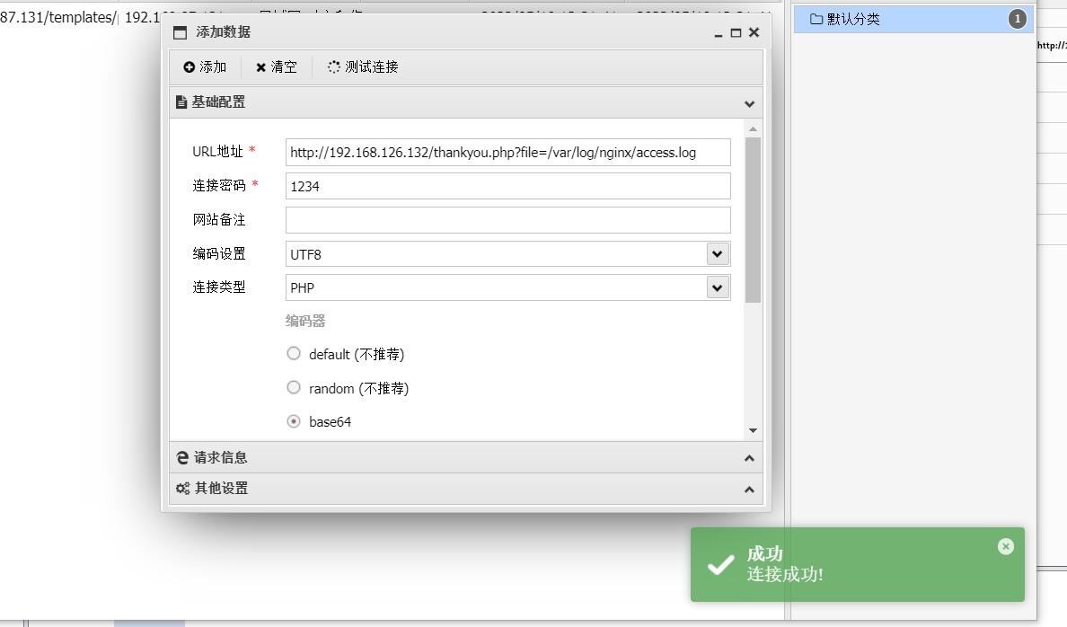Image resolution: width=1067 pixels, height=627 pixels.
Task: Click the 连接密码 password field
Action: click(507, 186)
